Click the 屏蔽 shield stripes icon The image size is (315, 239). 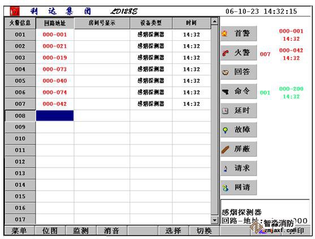point(226,150)
